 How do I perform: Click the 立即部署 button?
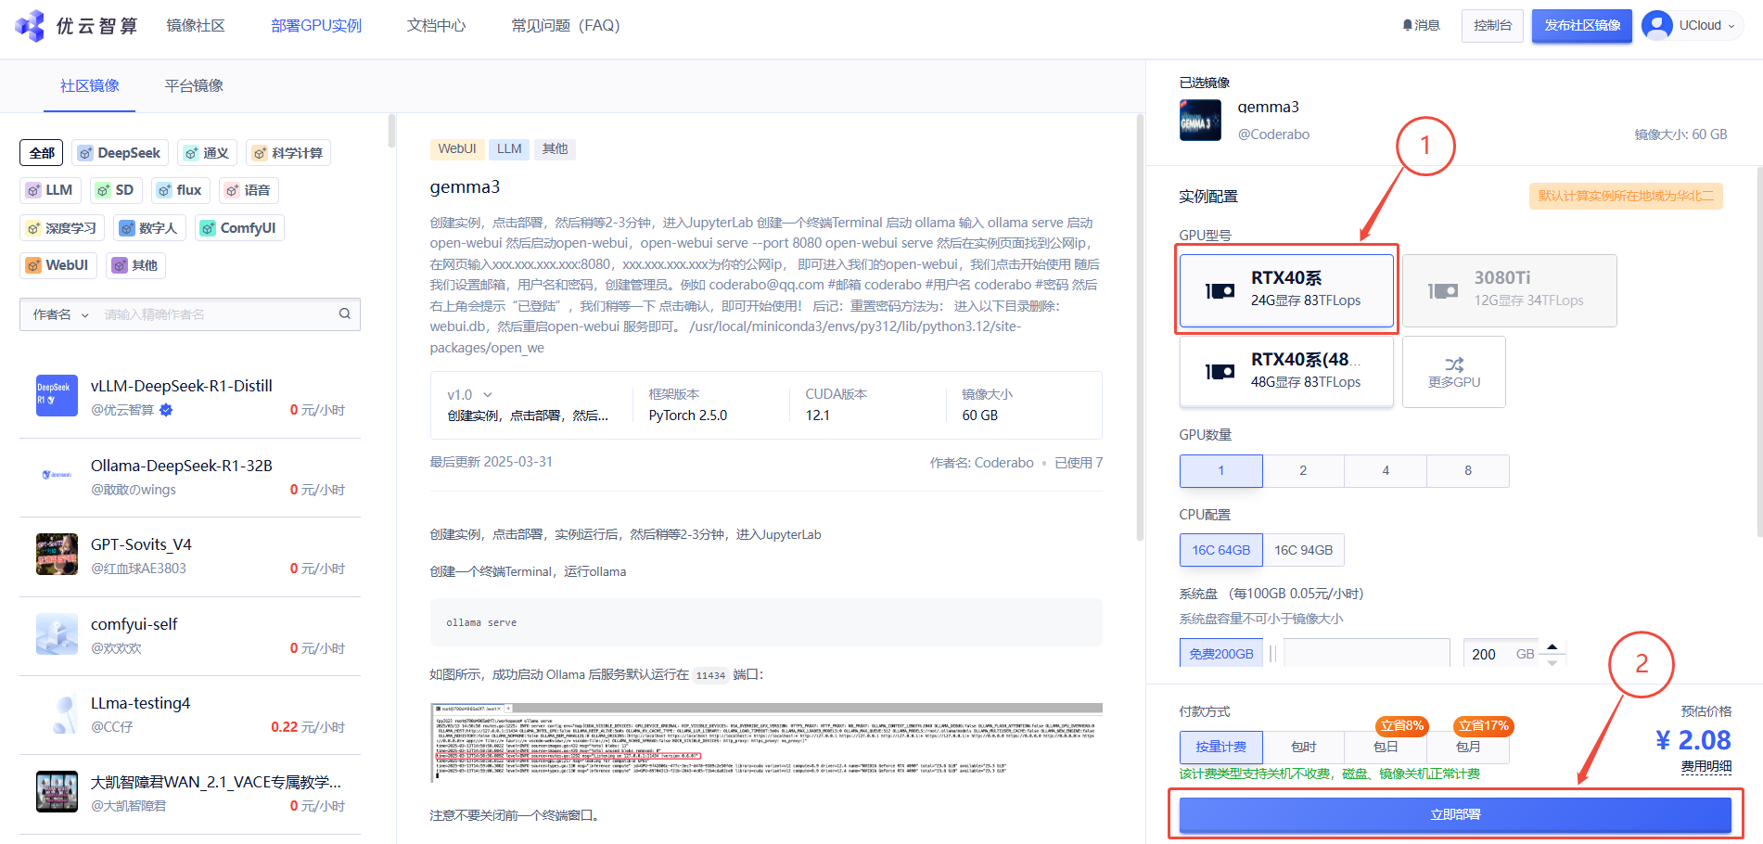coord(1455,814)
